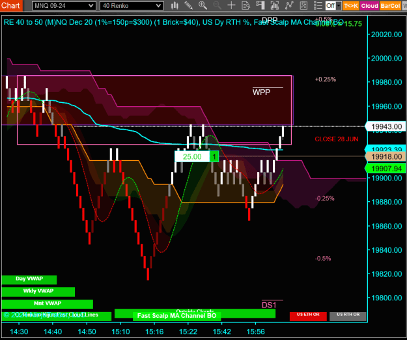Open the data series bars icon
407x340 pixels.
point(274,5)
